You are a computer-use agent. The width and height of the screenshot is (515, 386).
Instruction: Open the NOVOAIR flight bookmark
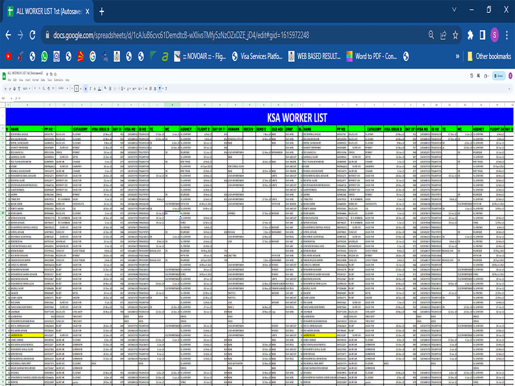coord(200,57)
